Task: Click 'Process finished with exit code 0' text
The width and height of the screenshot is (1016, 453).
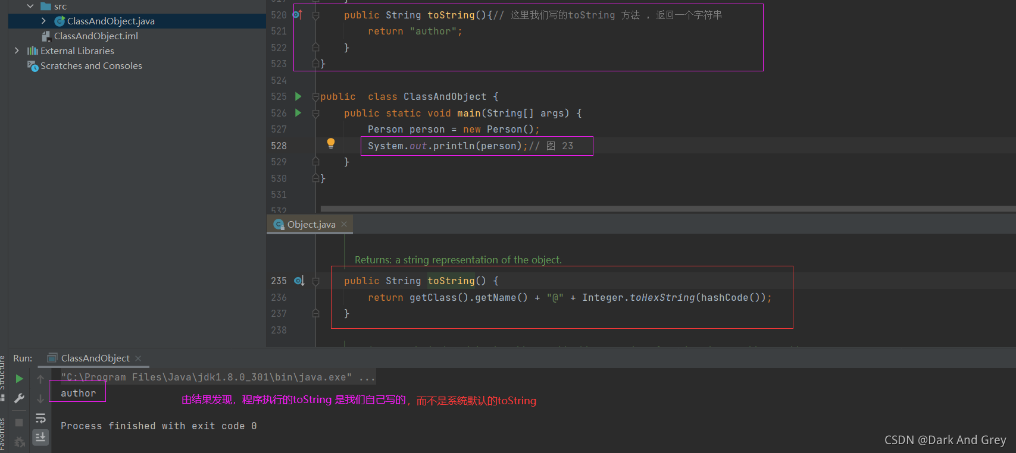Action: [x=158, y=426]
